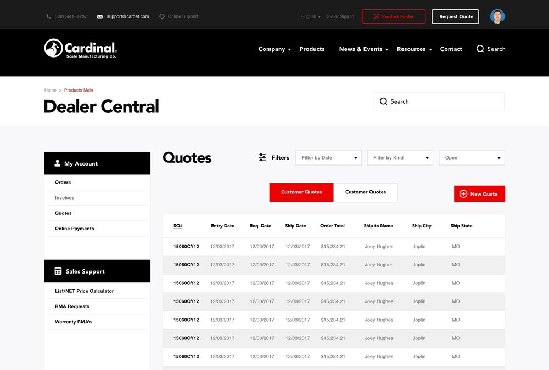Click the Dealer Central search input field
Viewport: 549px width, 370px height.
(439, 101)
